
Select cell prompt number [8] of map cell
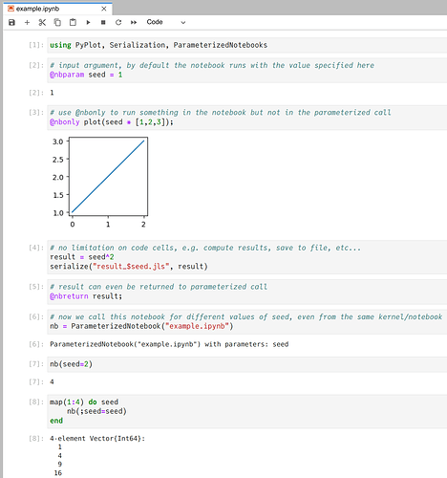[36, 402]
